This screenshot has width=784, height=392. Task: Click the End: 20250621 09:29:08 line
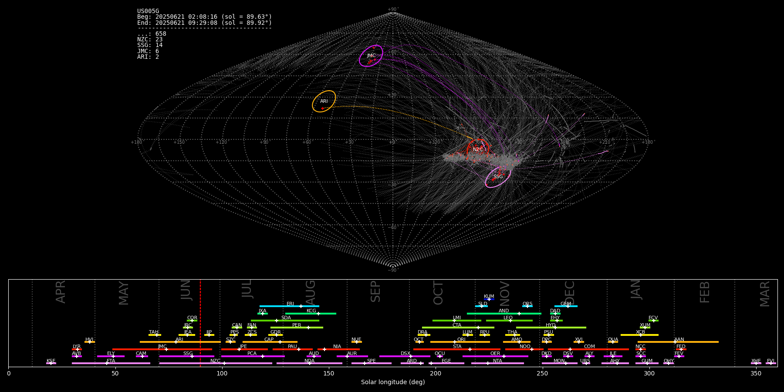[204, 23]
